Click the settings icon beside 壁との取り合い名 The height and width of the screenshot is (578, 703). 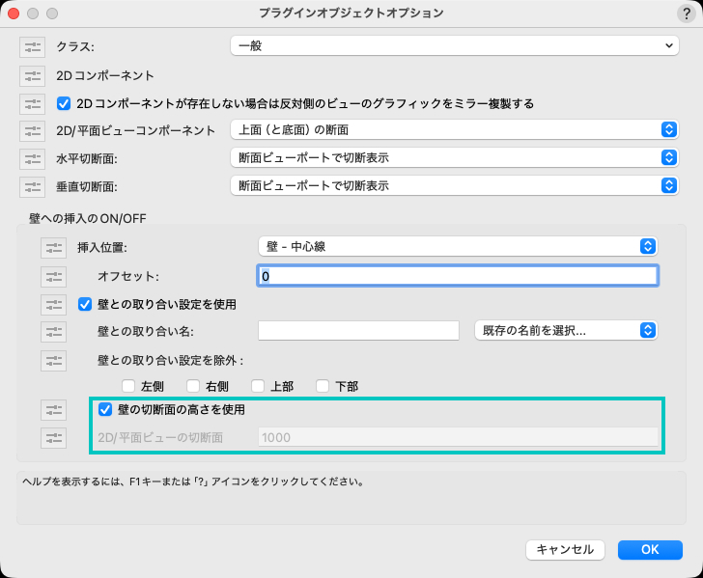pos(54,332)
